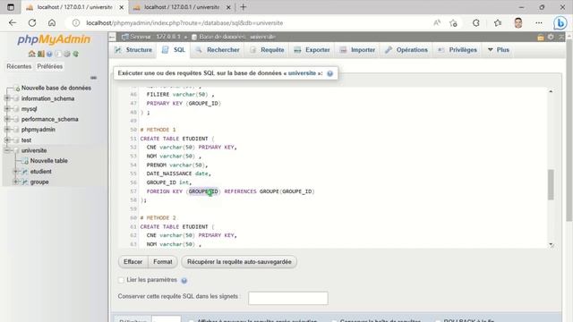Click the collapse-all link icon above tree
The height and width of the screenshot is (322, 573).
pyautogui.click(x=93, y=78)
